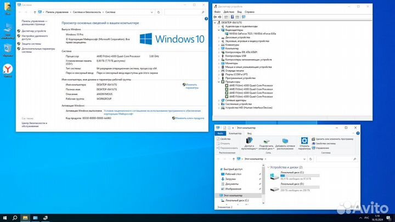Open the blue 'Файл' tab in Explorer
Screen dimensions: 395x222
(221, 133)
